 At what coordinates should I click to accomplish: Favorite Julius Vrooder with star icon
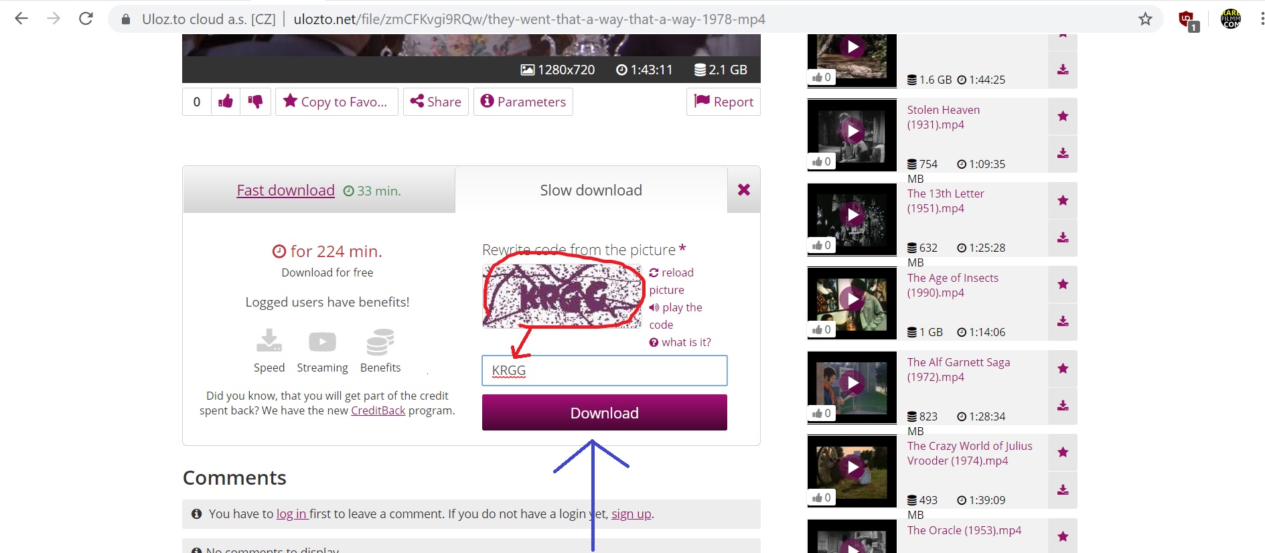click(x=1063, y=453)
